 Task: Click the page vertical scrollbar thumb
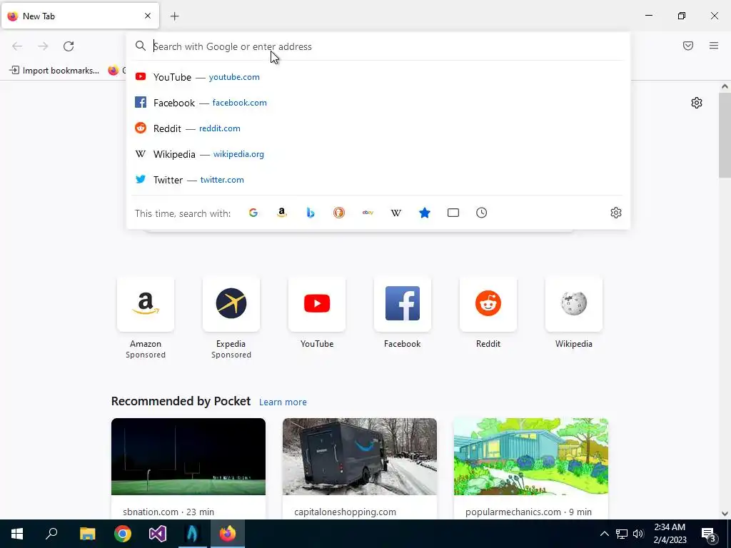click(725, 135)
